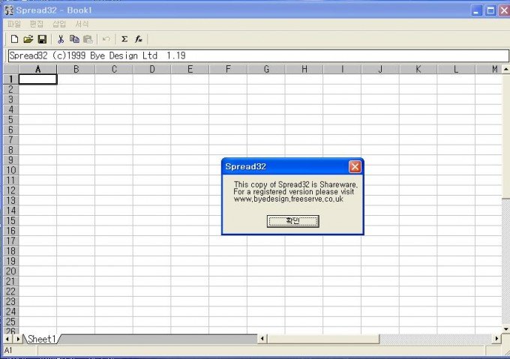510x359 pixels.
Task: Click the A1 cell reference in status bar
Action: pos(8,351)
